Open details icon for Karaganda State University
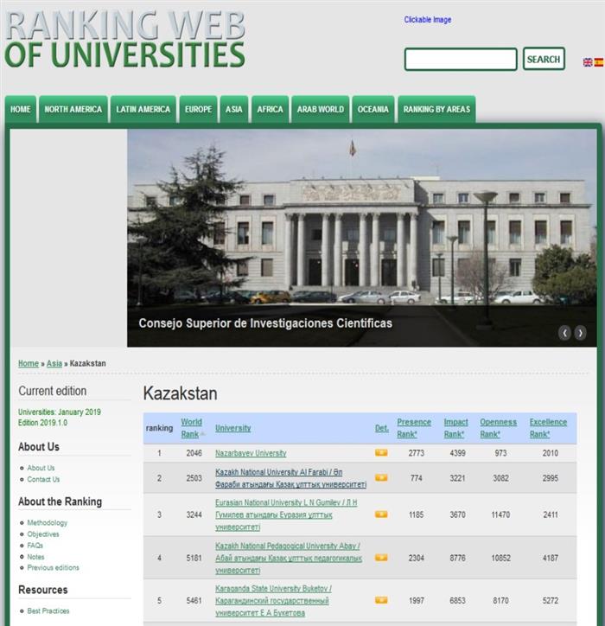The width and height of the screenshot is (605, 626). point(381,600)
